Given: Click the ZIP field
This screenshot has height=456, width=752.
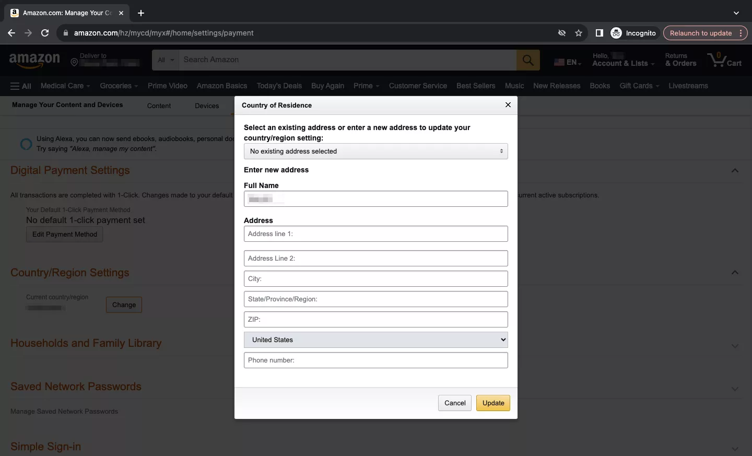Looking at the screenshot, I should point(376,319).
